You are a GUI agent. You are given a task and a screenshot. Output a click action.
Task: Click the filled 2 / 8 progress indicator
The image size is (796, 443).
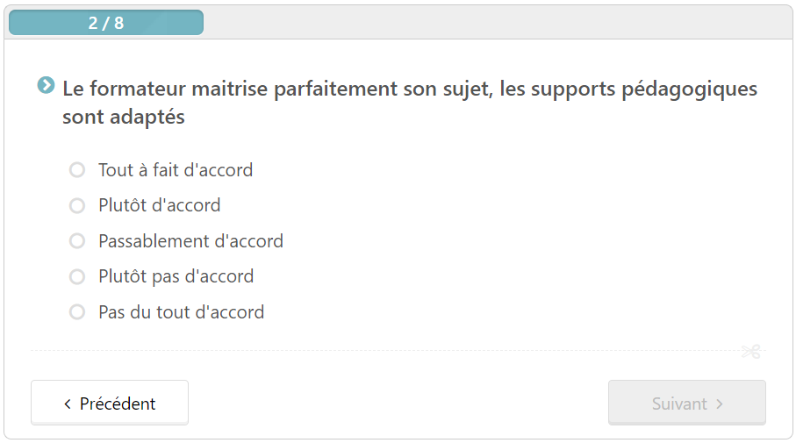(106, 23)
